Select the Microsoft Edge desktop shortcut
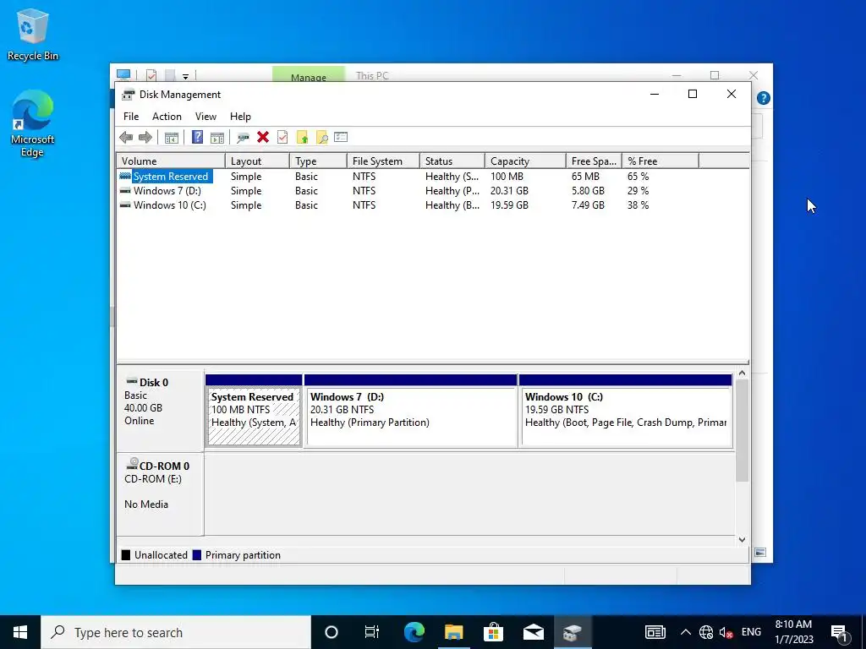Image resolution: width=866 pixels, height=649 pixels. [32, 123]
